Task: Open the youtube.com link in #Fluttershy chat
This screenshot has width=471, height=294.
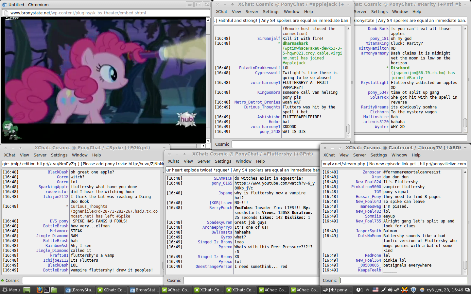Action: click(274, 186)
